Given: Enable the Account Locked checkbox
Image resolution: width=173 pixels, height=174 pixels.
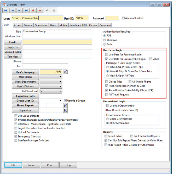Looking at the screenshot, I should pos(123,18).
